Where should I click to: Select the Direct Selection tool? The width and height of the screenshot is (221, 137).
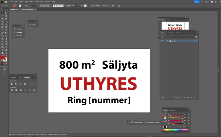(6, 13)
